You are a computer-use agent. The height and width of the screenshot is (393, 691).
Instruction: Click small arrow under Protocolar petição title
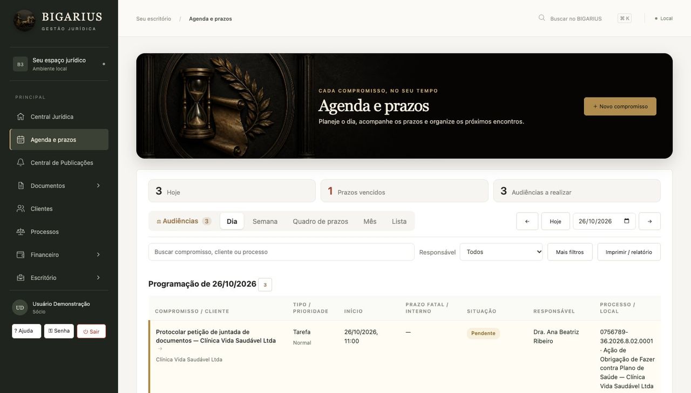pyautogui.click(x=160, y=349)
